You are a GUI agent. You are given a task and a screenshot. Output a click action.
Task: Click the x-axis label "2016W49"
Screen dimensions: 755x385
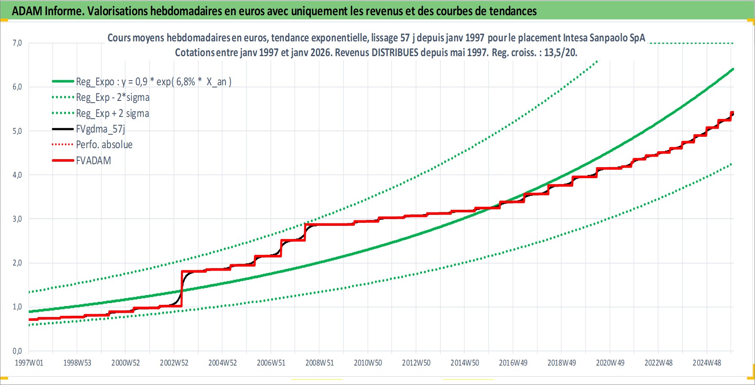click(513, 363)
